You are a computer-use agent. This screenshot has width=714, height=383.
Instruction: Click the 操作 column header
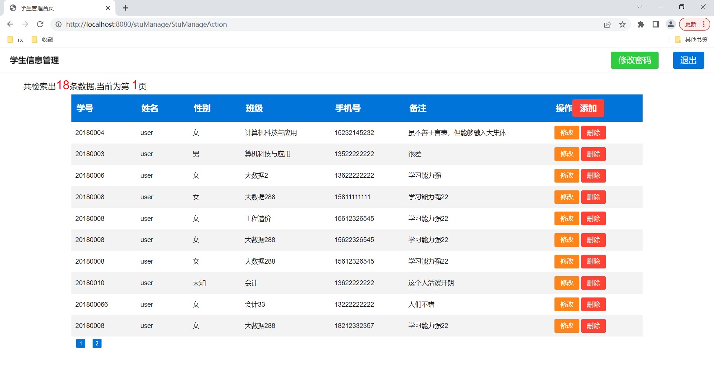pyautogui.click(x=564, y=108)
